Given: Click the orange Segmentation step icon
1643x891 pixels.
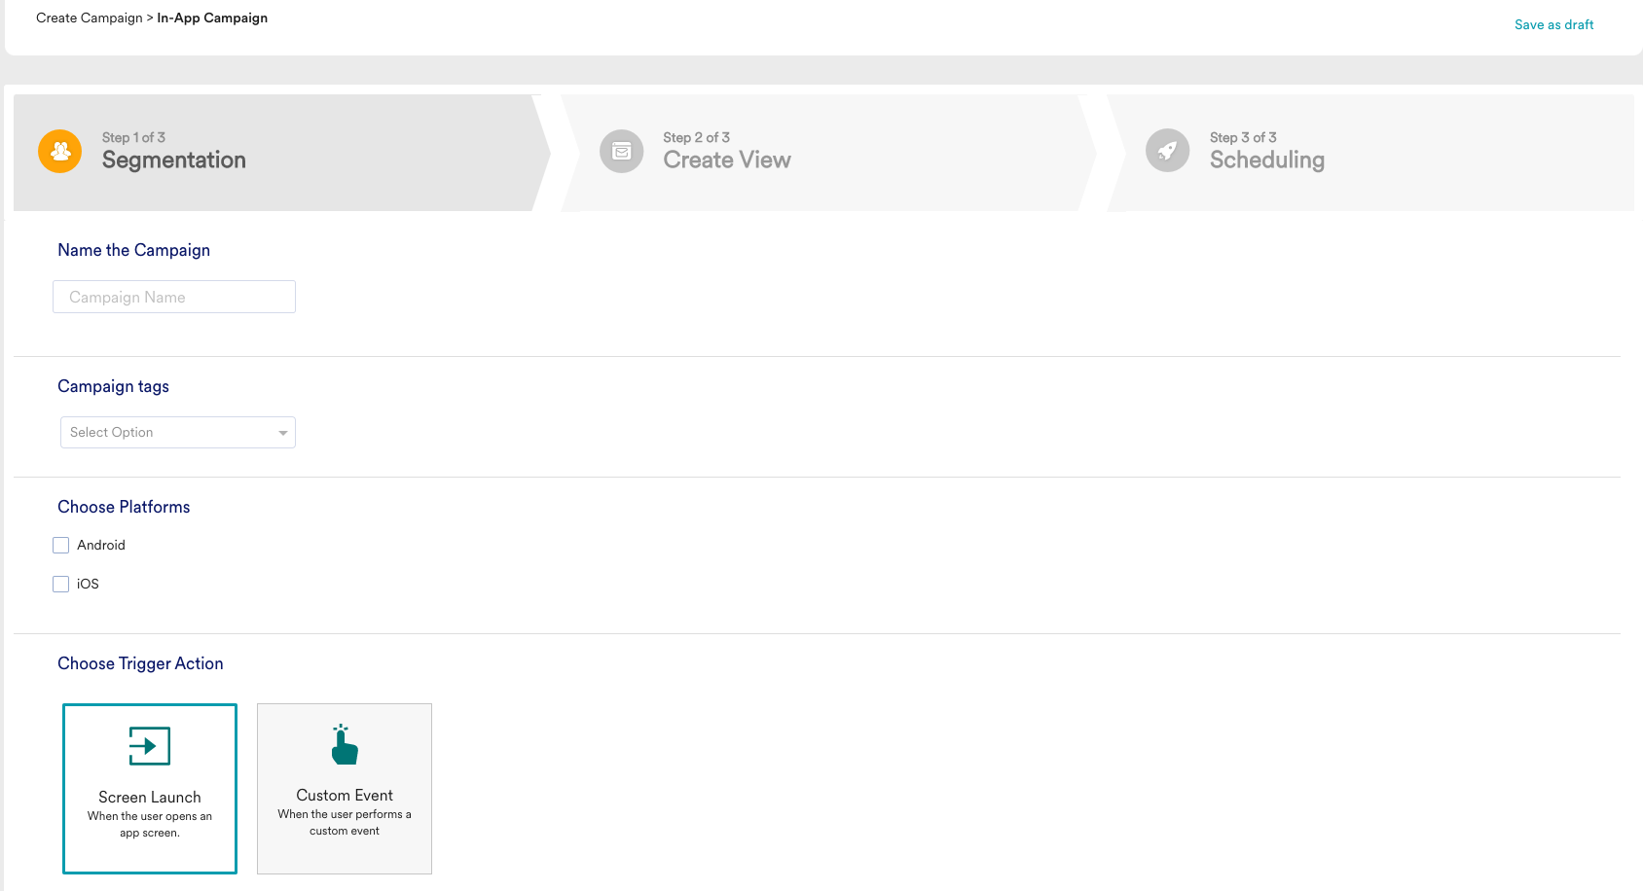Looking at the screenshot, I should (x=60, y=152).
